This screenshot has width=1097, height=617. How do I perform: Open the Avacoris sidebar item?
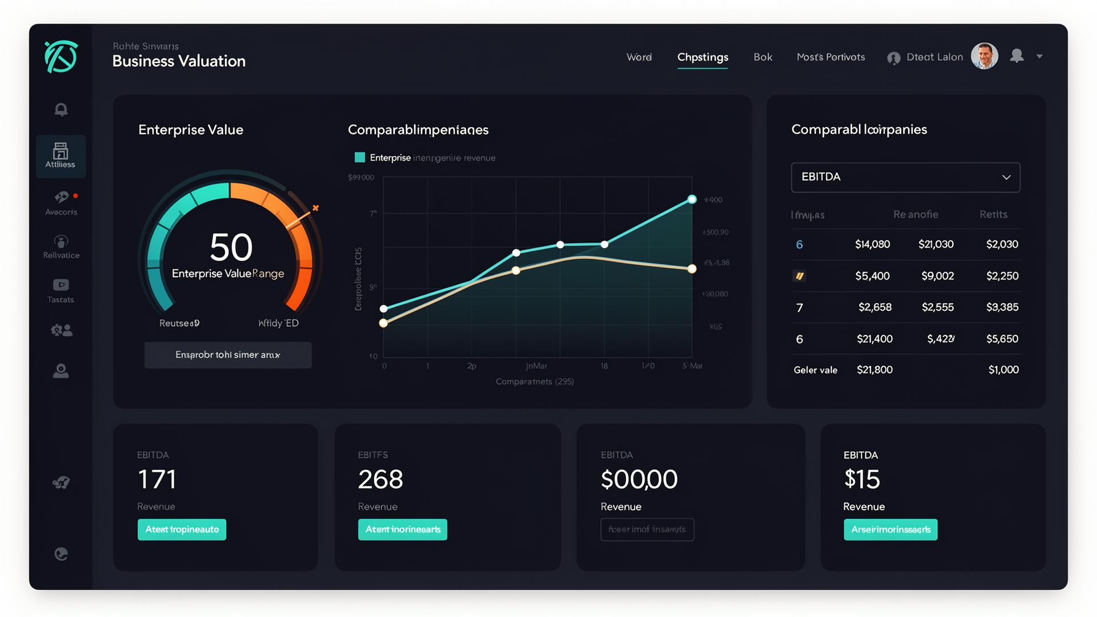(61, 203)
